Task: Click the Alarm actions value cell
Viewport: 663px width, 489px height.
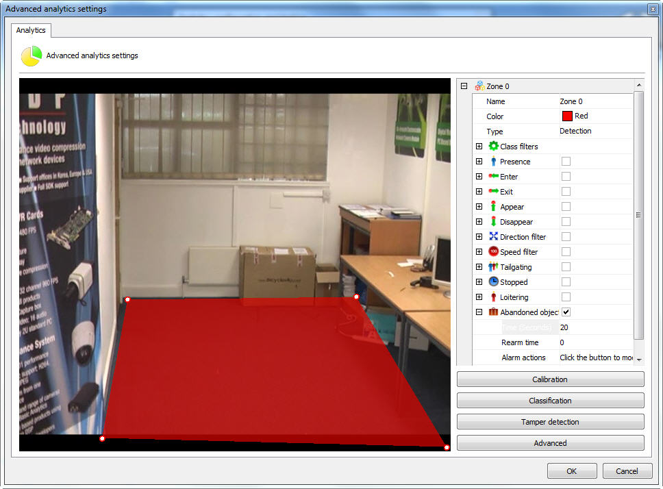Action: pos(596,358)
